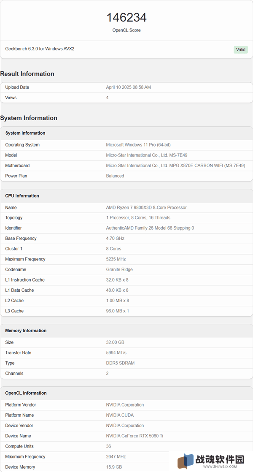Click L1 Instruction Cache value 32.0 KB x 8
The height and width of the screenshot is (472, 253).
[x=117, y=280]
